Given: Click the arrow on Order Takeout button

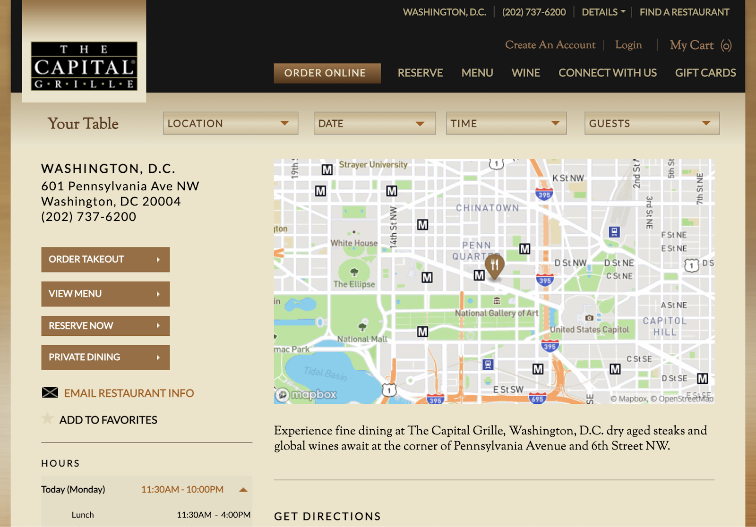Looking at the screenshot, I should click(x=158, y=260).
